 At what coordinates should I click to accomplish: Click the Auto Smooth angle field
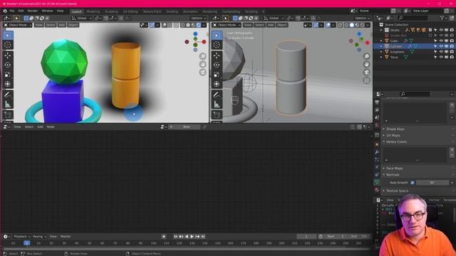pyautogui.click(x=432, y=183)
